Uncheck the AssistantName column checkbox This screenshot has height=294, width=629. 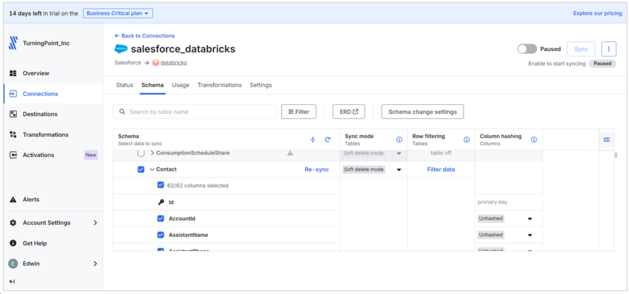point(160,234)
